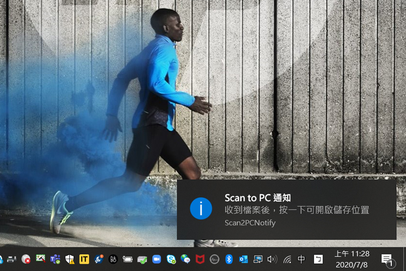Open the volume speaker control
The height and width of the screenshot is (271, 406).
[272, 259]
